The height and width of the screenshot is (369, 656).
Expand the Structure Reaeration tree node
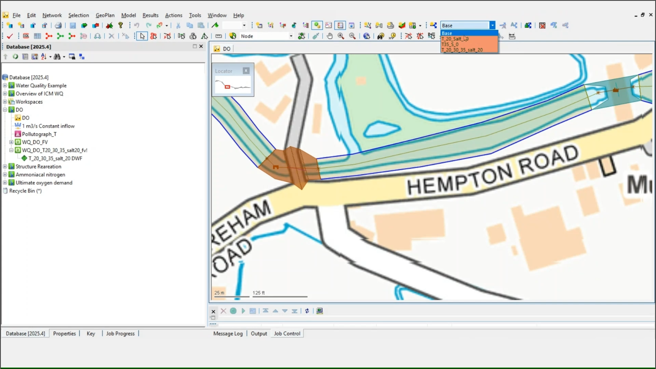[x=5, y=166]
